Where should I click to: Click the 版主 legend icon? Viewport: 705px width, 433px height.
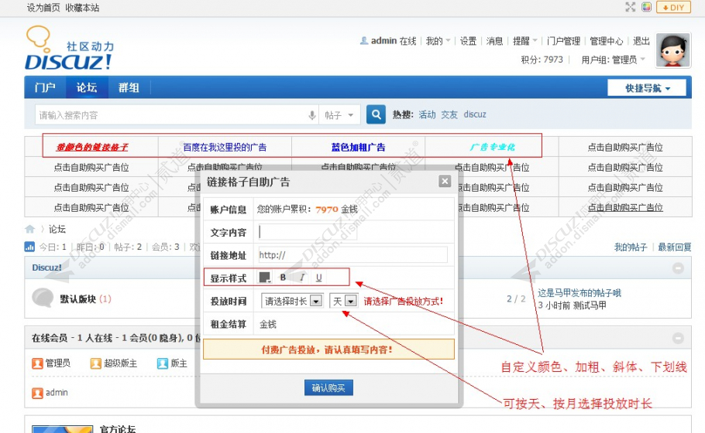(163, 363)
